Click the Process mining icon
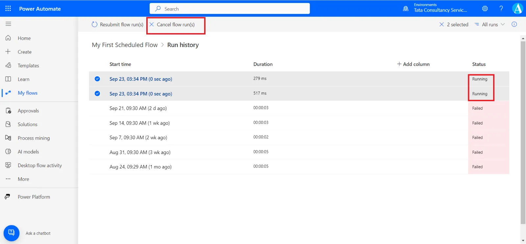This screenshot has height=244, width=526. pyautogui.click(x=8, y=138)
